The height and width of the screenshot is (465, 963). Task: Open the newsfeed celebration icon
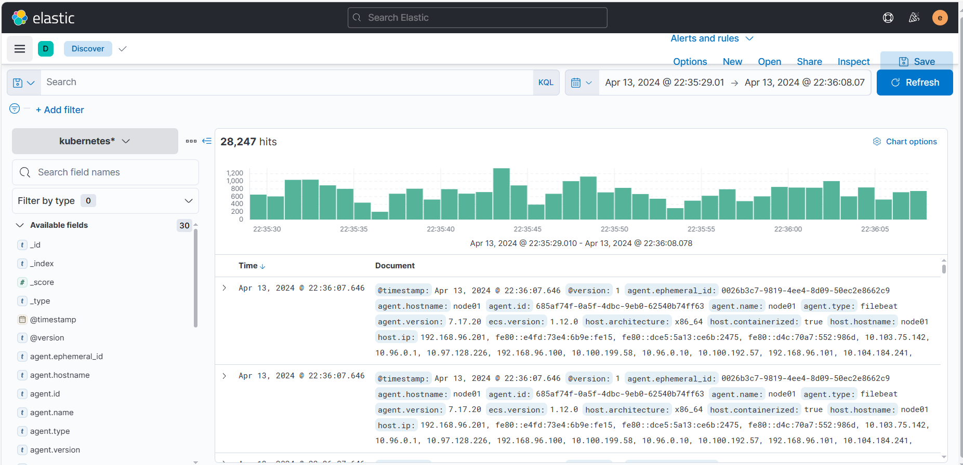(914, 18)
